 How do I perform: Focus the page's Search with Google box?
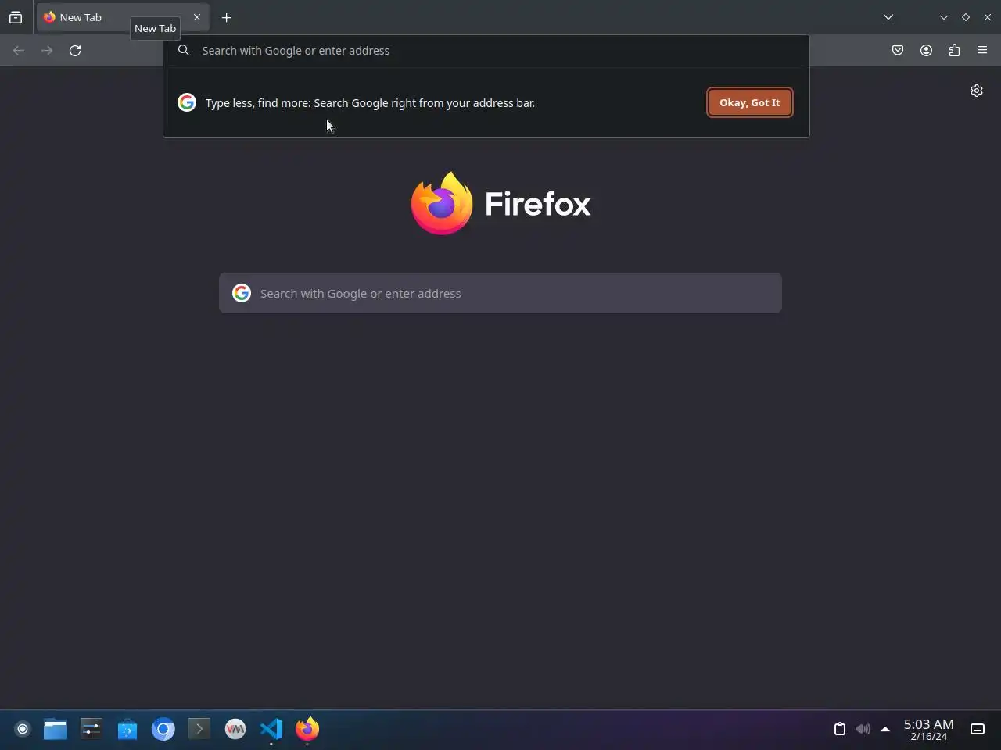[500, 293]
